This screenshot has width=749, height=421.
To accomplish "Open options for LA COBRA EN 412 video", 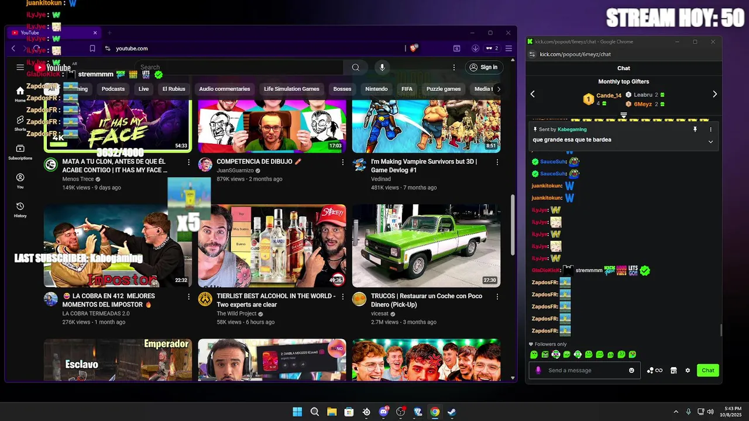I will (x=188, y=296).
